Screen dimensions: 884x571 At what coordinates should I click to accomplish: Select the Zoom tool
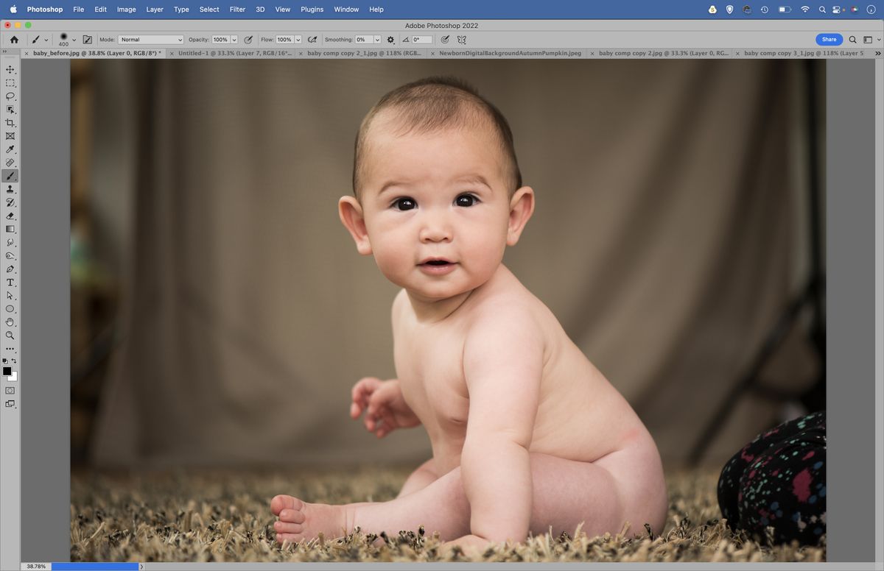(x=10, y=336)
